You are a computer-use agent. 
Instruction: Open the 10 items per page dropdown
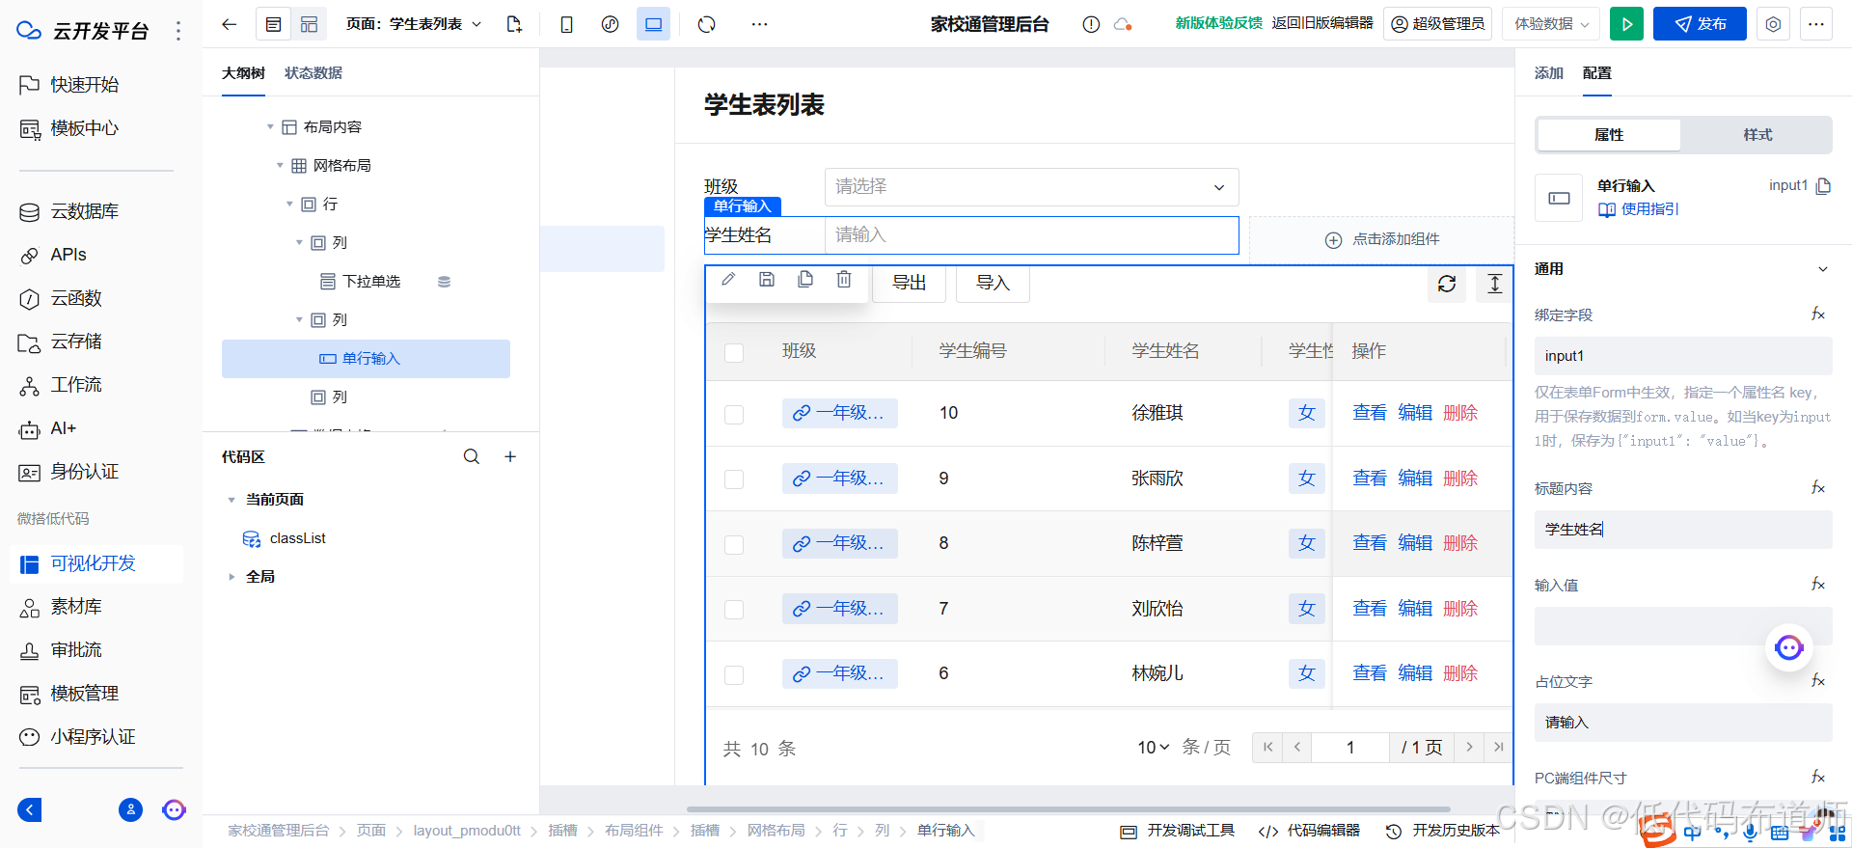[1153, 747]
